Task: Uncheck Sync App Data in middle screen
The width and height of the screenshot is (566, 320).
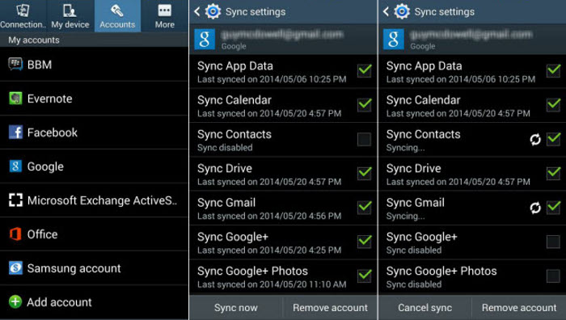Action: point(364,70)
